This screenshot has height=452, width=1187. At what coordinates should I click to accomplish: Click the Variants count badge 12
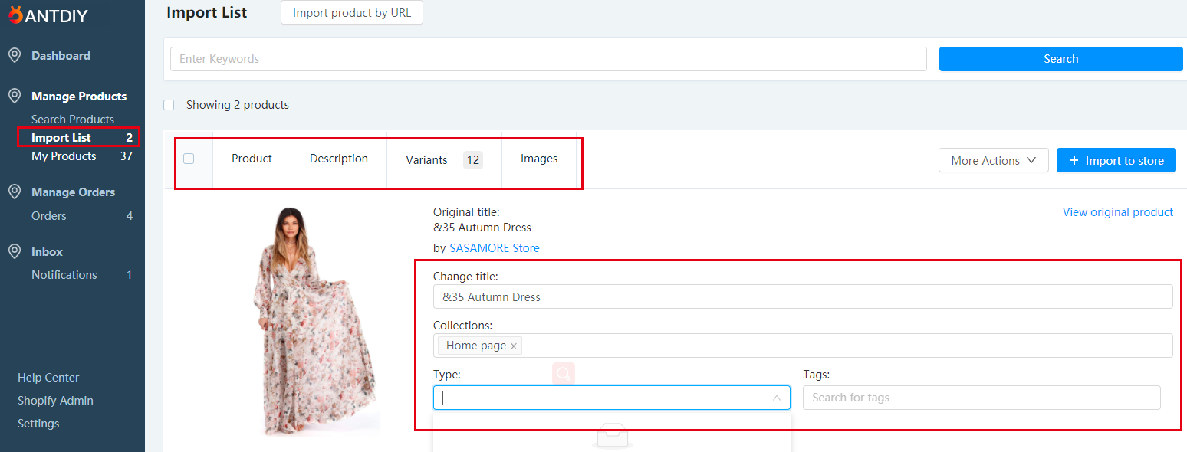pyautogui.click(x=473, y=160)
